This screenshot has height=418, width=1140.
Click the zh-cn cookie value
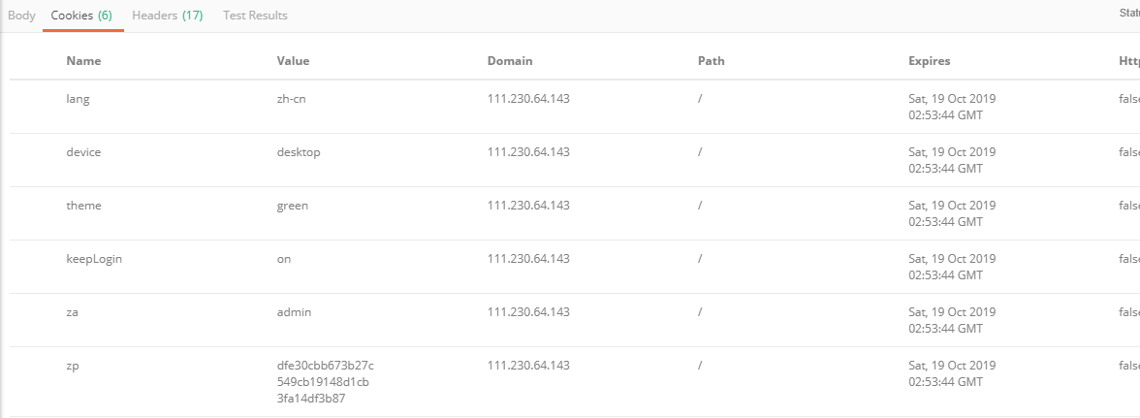pyautogui.click(x=293, y=98)
